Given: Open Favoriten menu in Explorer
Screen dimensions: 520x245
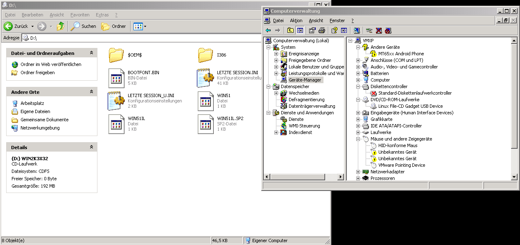Looking at the screenshot, I should (80, 15).
